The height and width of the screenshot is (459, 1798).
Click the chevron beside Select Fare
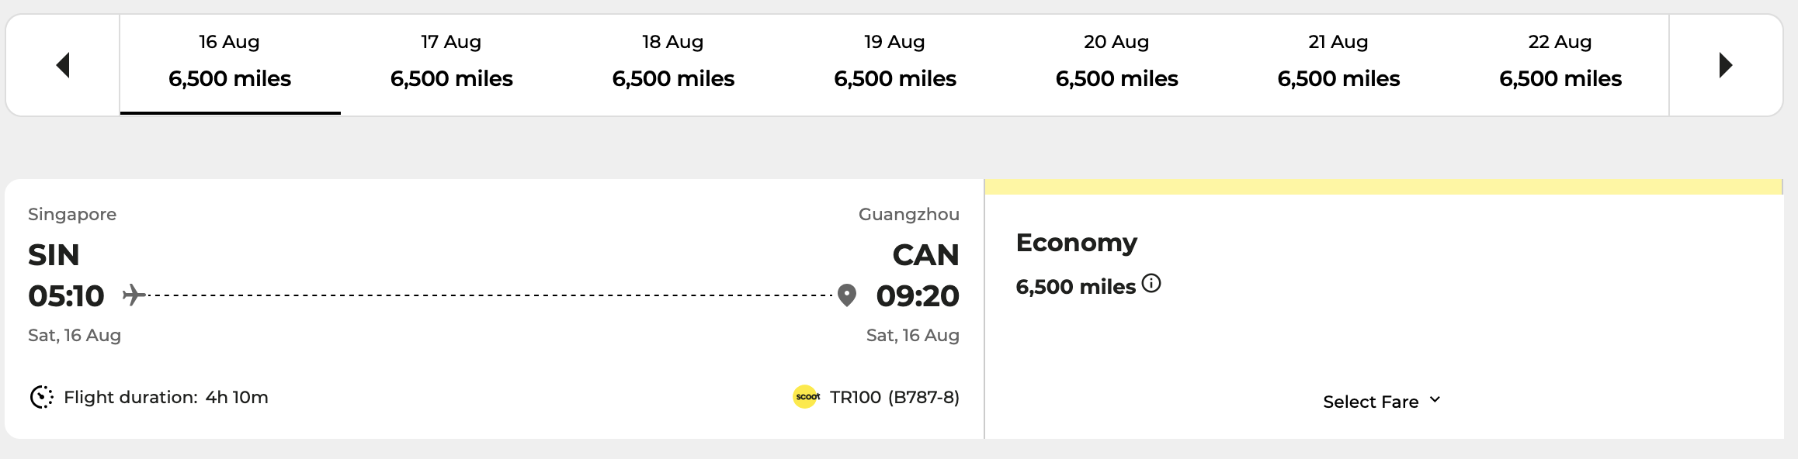[x=1435, y=400]
